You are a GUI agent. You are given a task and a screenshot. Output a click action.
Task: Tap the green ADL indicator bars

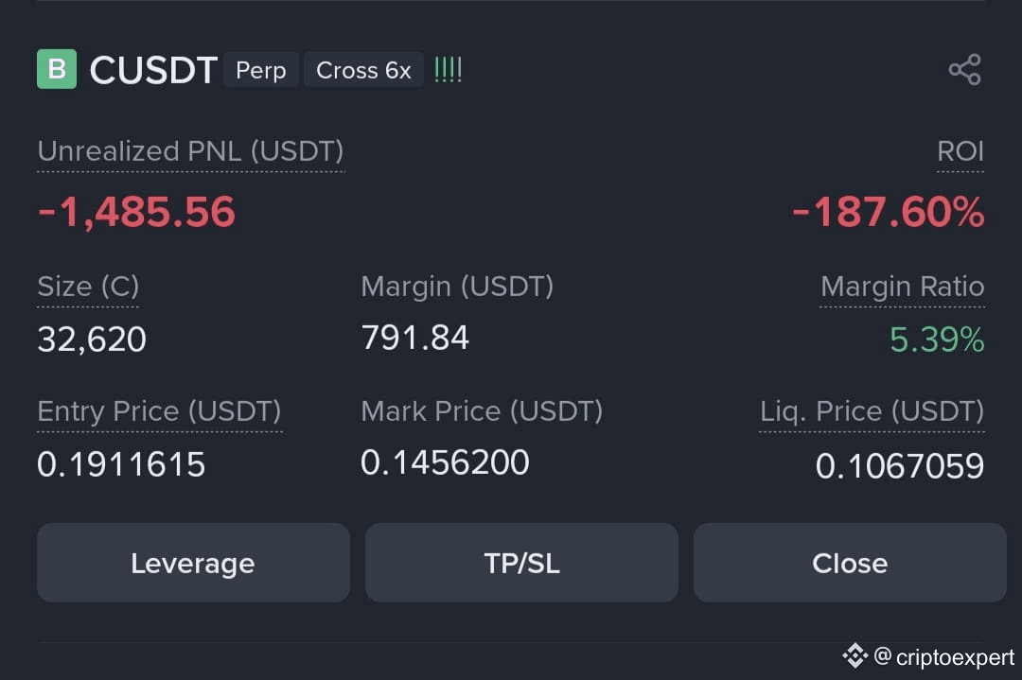(448, 70)
